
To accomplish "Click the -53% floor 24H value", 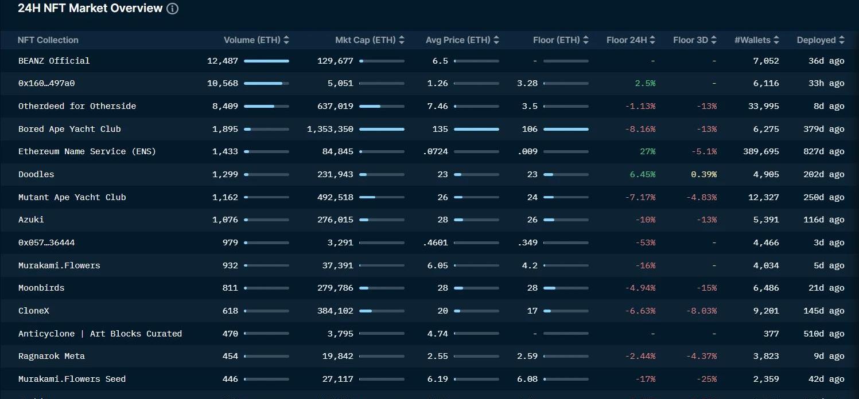I will (646, 242).
